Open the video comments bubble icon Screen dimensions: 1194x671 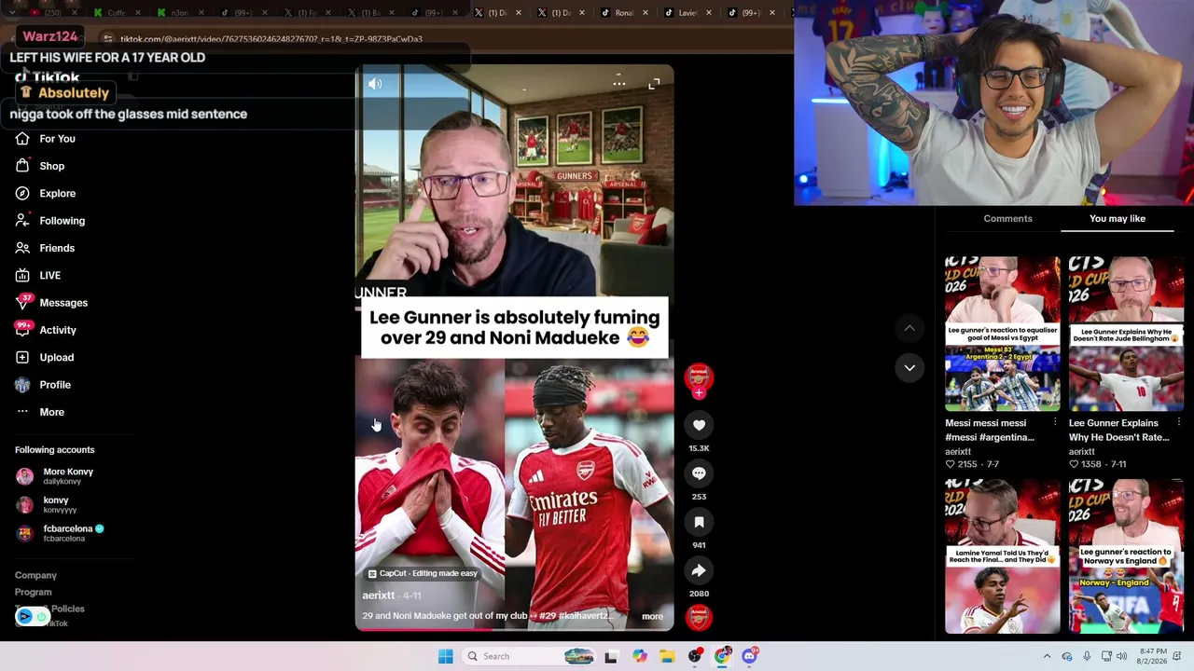[699, 473]
